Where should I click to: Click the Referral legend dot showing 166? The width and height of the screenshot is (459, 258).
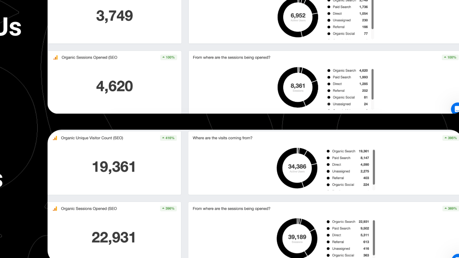point(329,27)
